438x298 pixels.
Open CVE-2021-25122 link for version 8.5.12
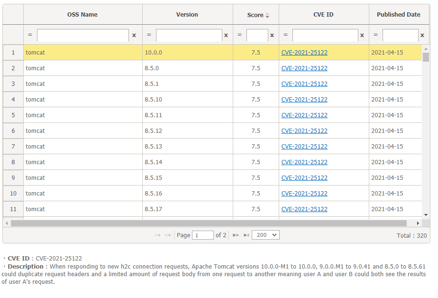click(x=304, y=131)
